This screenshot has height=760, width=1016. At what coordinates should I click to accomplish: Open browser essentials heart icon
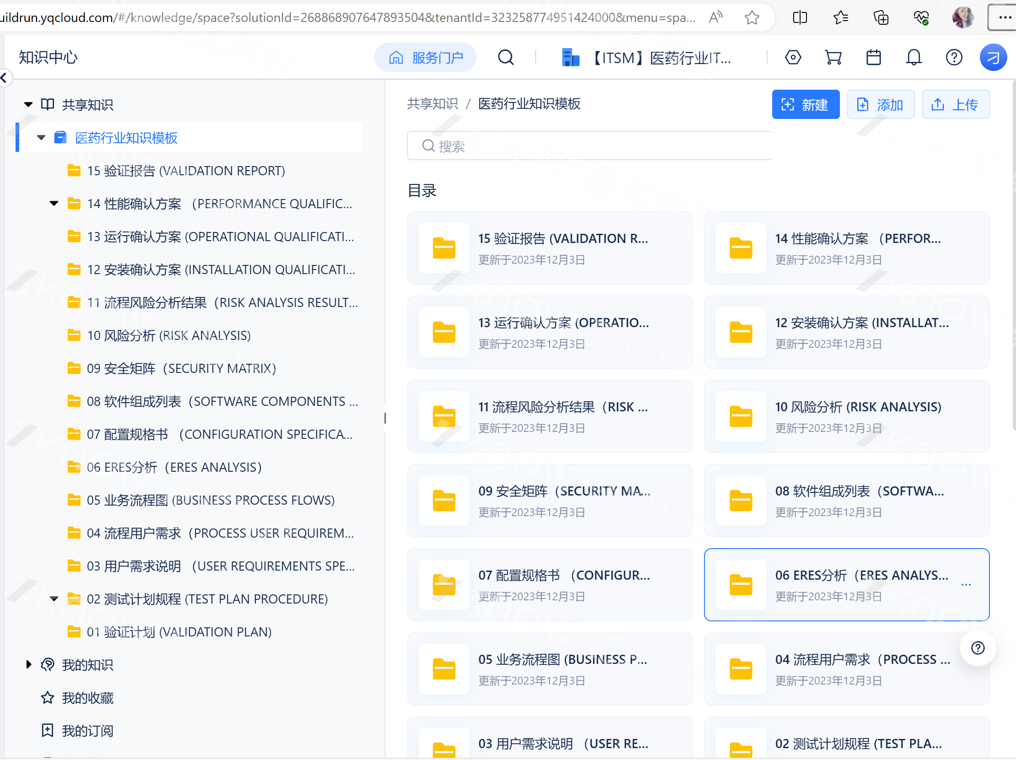click(x=921, y=17)
